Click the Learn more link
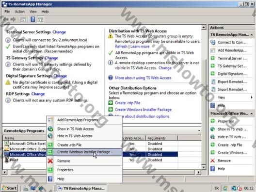256x192 pixels. coord(140,47)
